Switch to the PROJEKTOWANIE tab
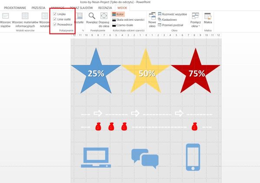The width and height of the screenshot is (260, 183). 15,8
